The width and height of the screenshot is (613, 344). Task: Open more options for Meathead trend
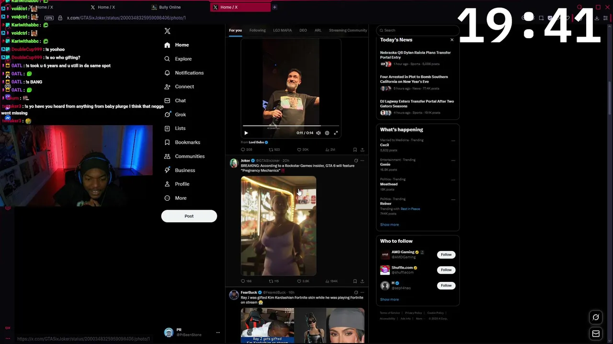point(453,180)
